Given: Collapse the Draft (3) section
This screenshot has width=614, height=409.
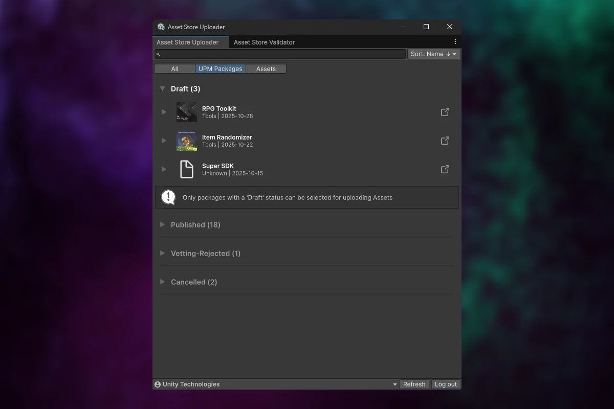Looking at the screenshot, I should [162, 89].
